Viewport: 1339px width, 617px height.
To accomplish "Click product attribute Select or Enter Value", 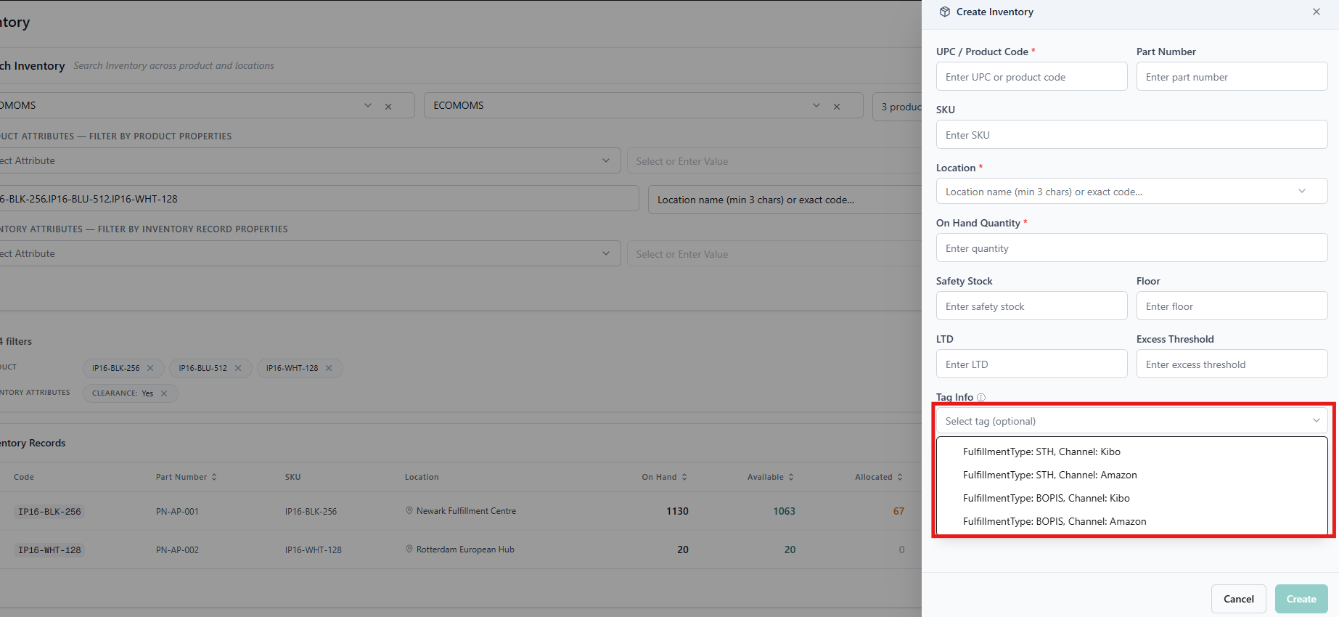I will click(774, 160).
